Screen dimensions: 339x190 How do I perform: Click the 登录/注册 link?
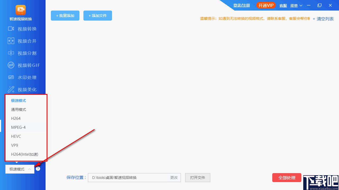242,5
